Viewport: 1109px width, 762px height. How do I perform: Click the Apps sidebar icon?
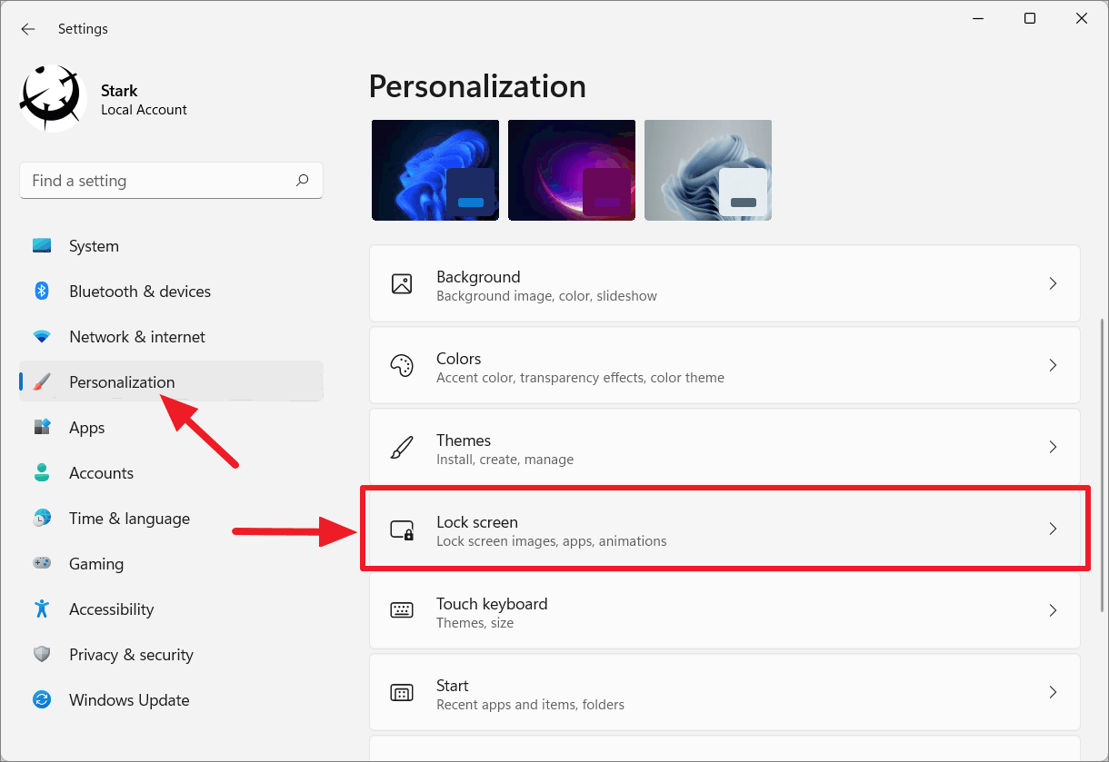point(42,428)
